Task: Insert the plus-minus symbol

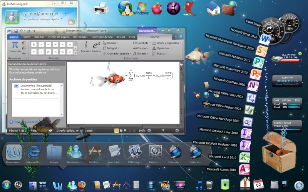Action: click(33, 45)
